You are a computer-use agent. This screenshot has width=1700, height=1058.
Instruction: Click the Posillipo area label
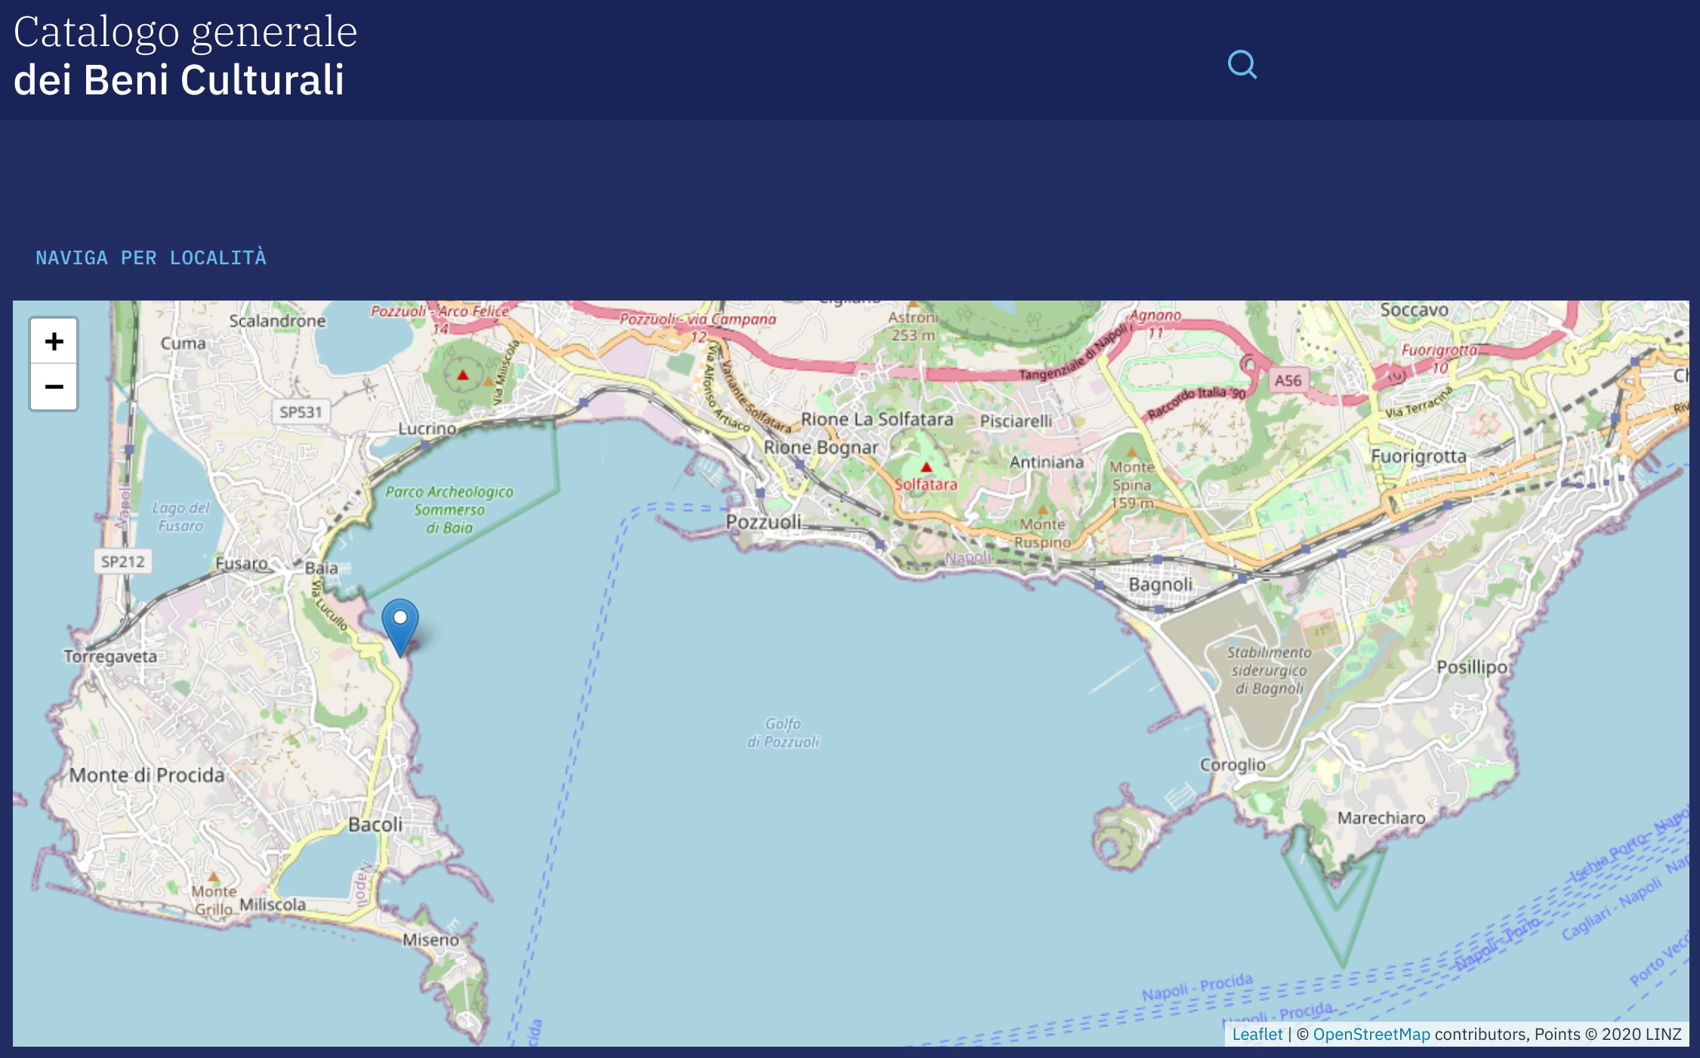[x=1471, y=667]
